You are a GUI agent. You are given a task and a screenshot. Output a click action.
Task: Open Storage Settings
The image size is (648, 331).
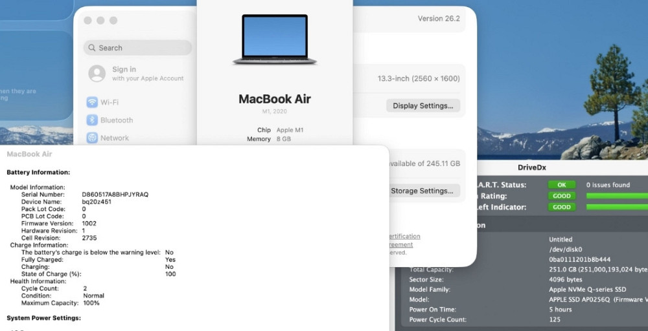[x=424, y=191]
